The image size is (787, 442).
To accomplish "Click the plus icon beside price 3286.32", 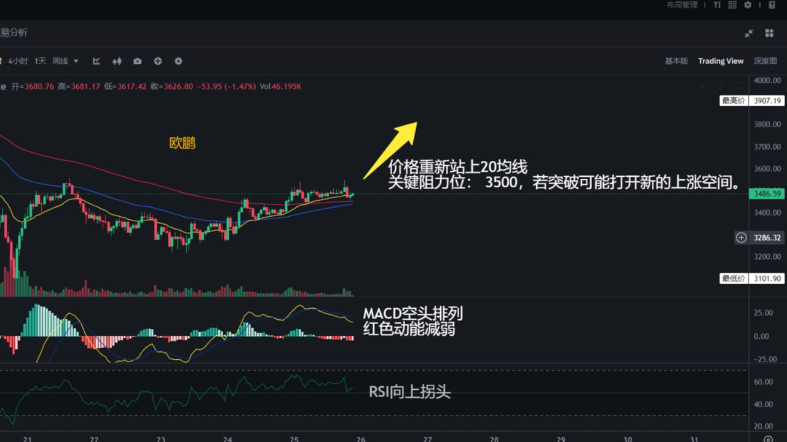I will tap(741, 238).
